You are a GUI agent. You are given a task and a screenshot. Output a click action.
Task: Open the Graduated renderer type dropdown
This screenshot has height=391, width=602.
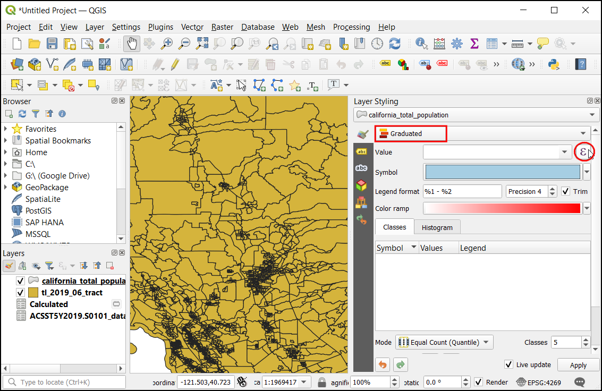click(482, 133)
